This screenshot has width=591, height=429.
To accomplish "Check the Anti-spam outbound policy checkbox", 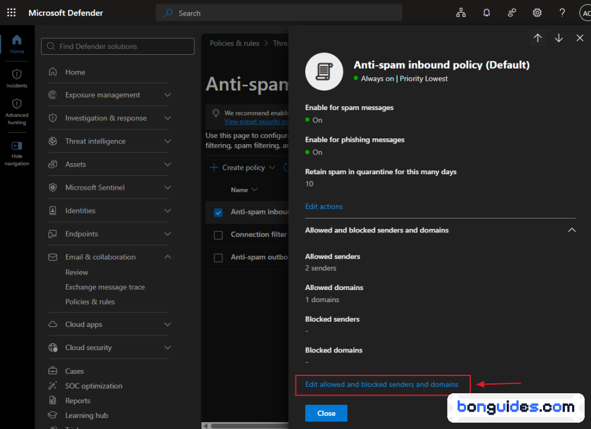I will (218, 258).
